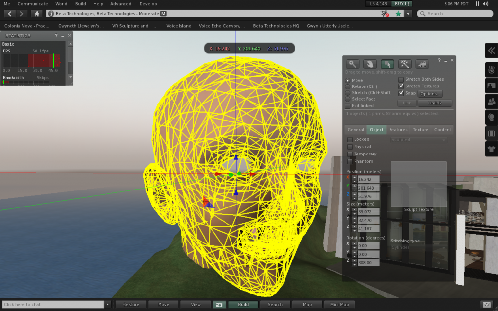Click the Statistics panel scrollbar
The height and width of the screenshot is (311, 498).
click(x=71, y=61)
